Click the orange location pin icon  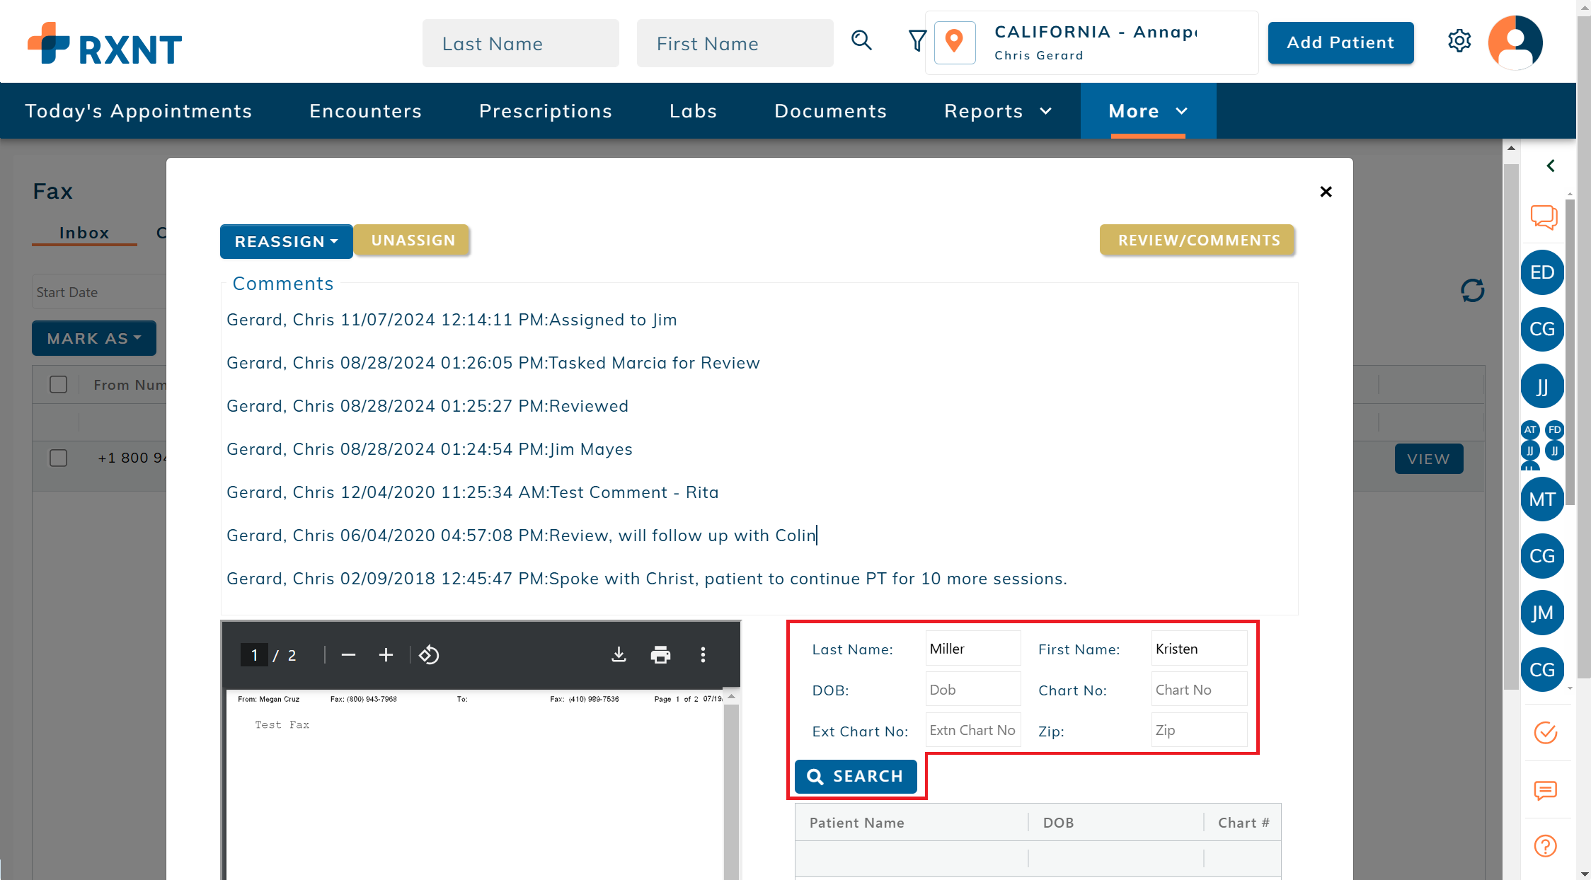(x=954, y=42)
